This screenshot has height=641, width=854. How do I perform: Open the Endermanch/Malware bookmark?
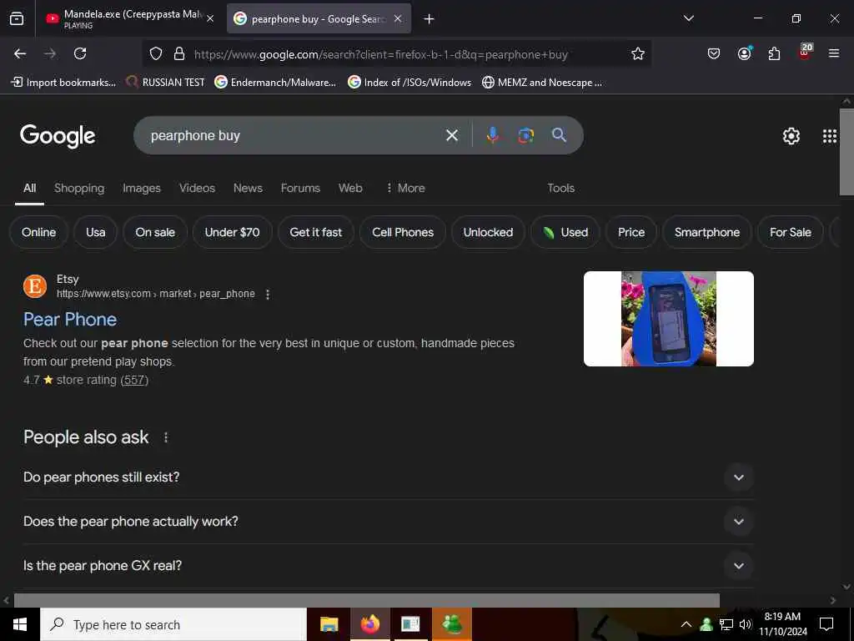coord(275,83)
